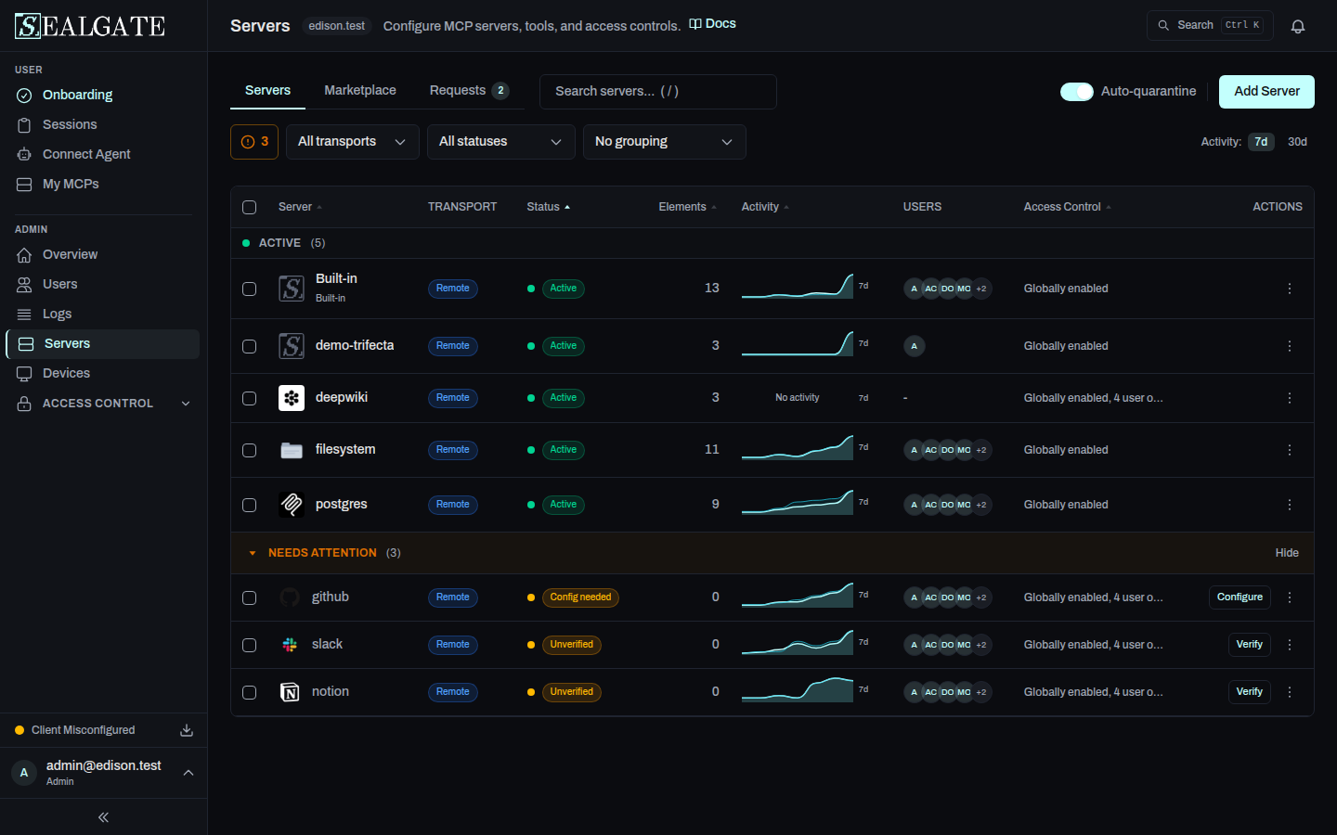The height and width of the screenshot is (835, 1337).
Task: Click Verify for the notion server
Action: pos(1249,692)
